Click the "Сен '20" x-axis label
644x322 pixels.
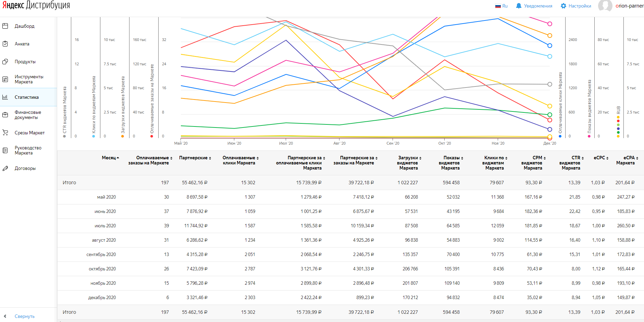[393, 143]
